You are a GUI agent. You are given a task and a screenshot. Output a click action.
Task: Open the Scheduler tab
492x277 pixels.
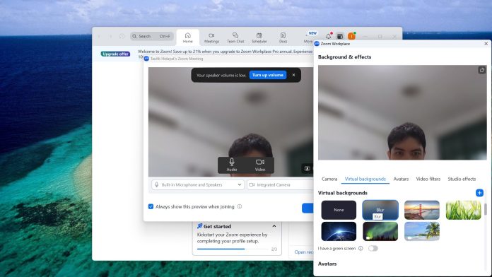point(259,37)
